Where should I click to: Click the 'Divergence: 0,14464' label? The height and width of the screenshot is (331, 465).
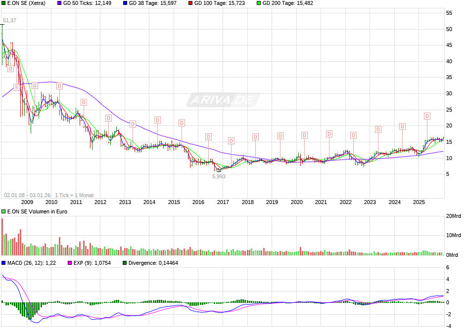pyautogui.click(x=153, y=263)
